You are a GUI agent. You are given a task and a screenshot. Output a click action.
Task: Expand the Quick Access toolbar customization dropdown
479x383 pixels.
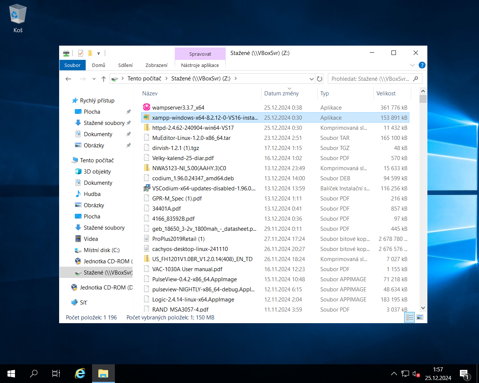tap(98, 53)
